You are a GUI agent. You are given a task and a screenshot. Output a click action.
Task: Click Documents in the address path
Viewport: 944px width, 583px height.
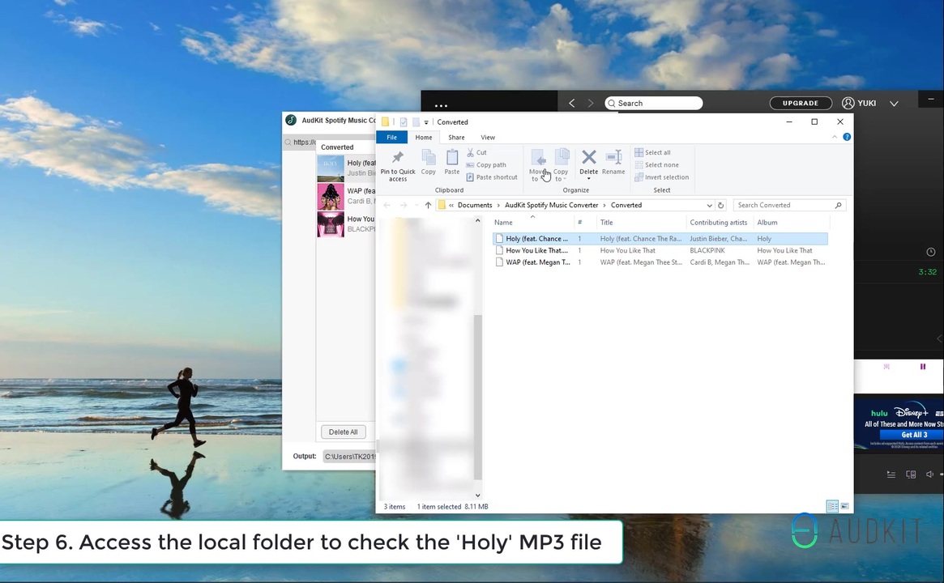tap(474, 205)
